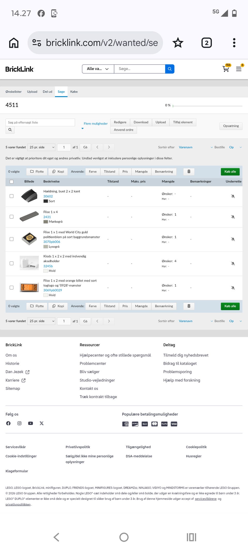Check the box for part 3070pb006
The width and height of the screenshot is (248, 551).
tap(12, 239)
